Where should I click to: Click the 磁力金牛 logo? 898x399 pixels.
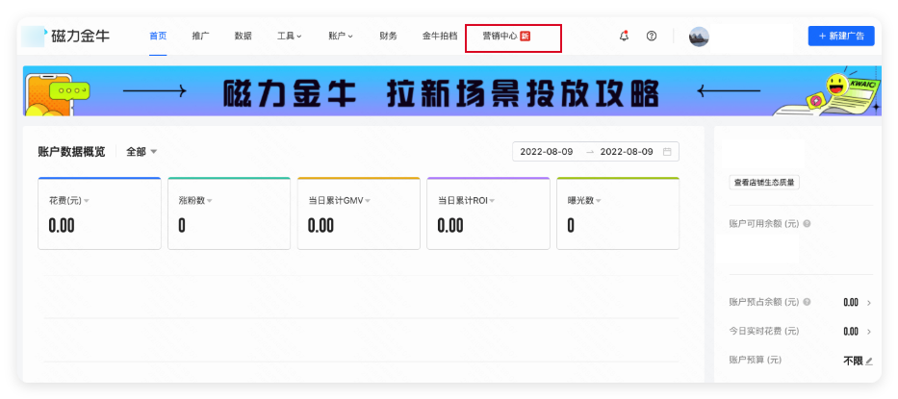pos(66,37)
